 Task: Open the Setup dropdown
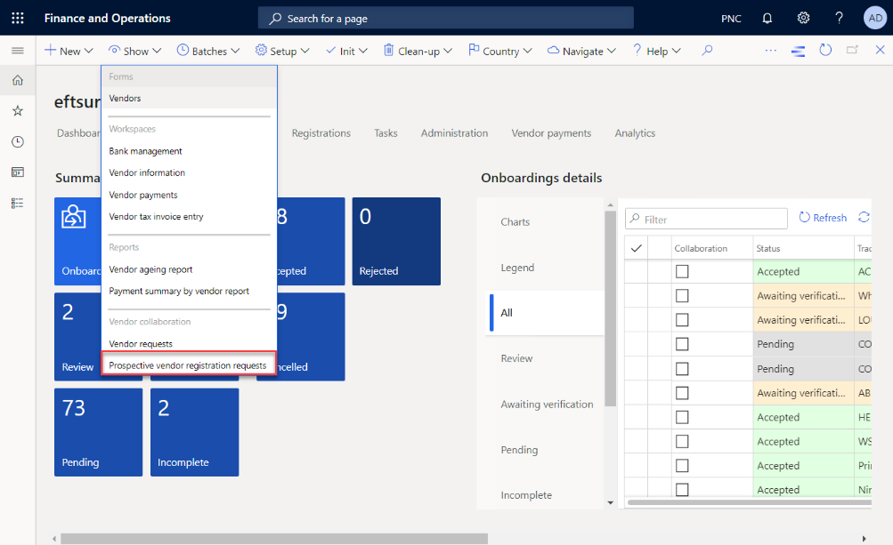coord(282,51)
